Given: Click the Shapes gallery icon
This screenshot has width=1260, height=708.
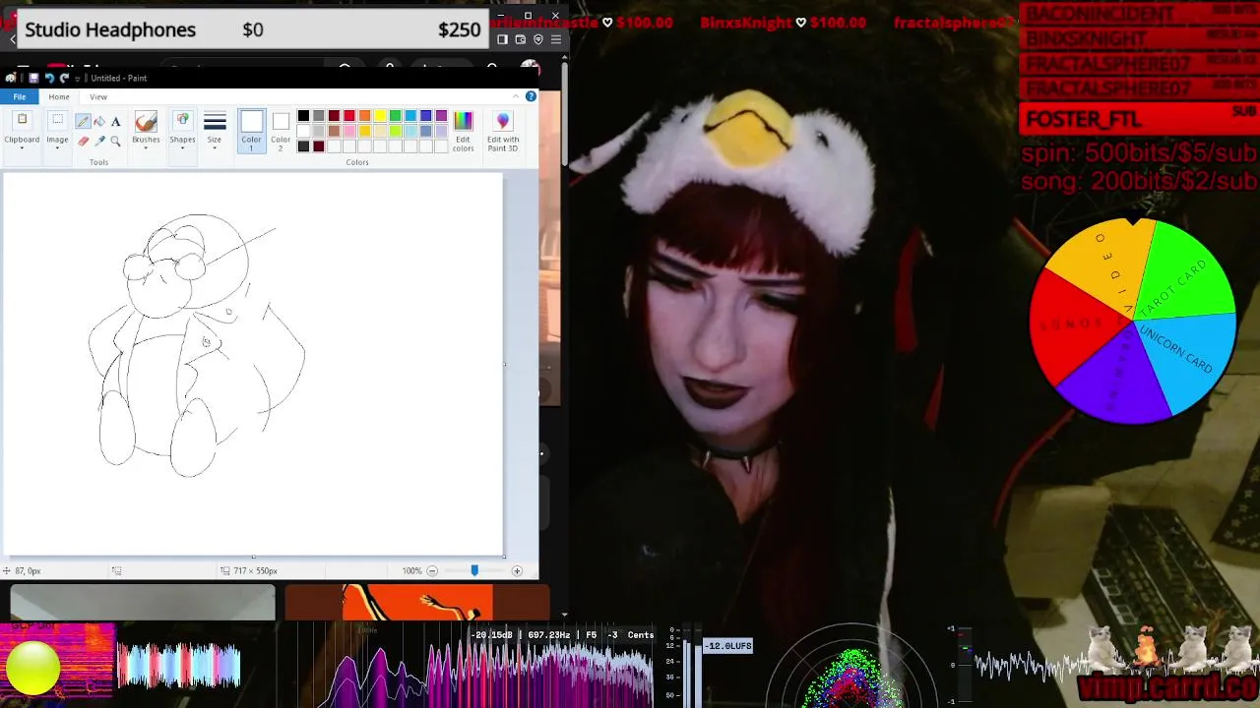Looking at the screenshot, I should point(182,121).
